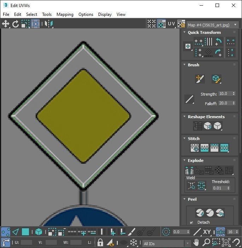
Task: Open the Mapping menu
Action: [x=65, y=14]
